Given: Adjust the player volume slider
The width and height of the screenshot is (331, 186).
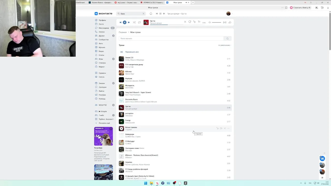Looking at the screenshot, I should pos(216,22).
